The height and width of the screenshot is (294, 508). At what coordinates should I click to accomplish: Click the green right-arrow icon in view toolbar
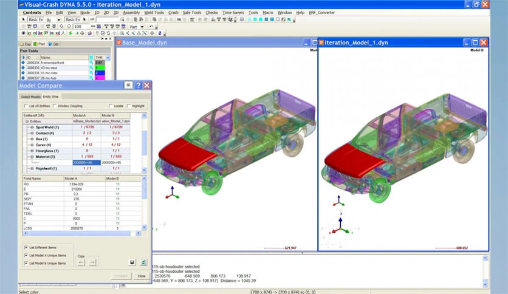[x=77, y=33]
